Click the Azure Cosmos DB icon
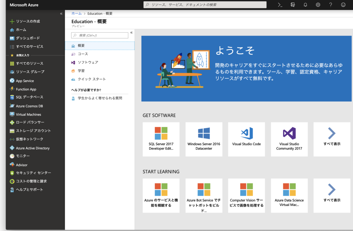The image size is (353, 231). pos(12,106)
